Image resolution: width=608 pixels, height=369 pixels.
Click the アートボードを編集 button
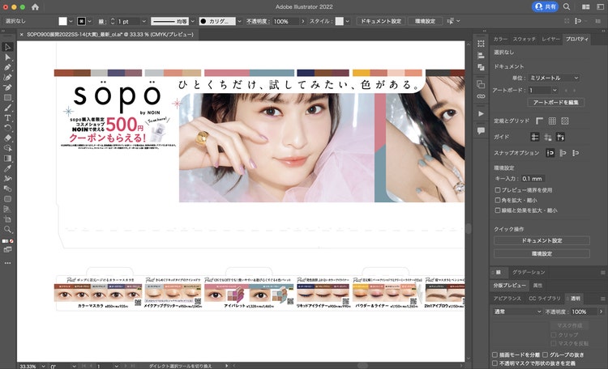(555, 103)
